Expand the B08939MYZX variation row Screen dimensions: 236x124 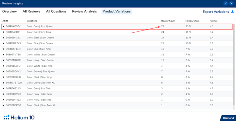coord(4,100)
